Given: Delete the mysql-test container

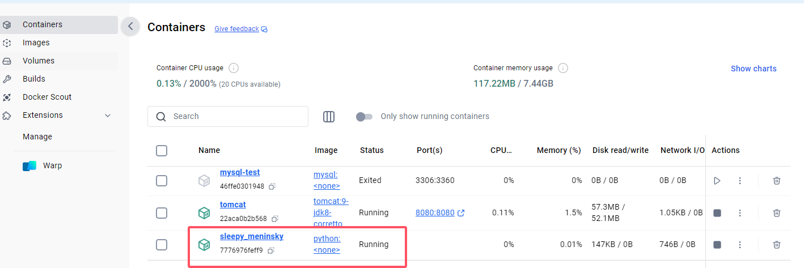Looking at the screenshot, I should click(777, 181).
